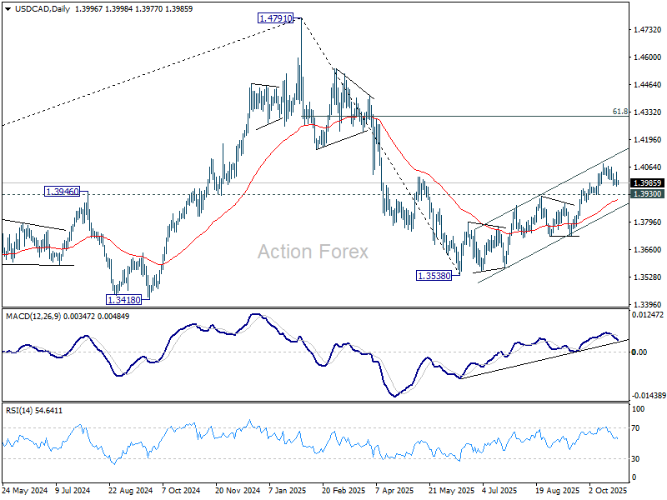Screen dimensions: 667x500
Task: Click the 1.35280 price axis value
Action: (648, 277)
